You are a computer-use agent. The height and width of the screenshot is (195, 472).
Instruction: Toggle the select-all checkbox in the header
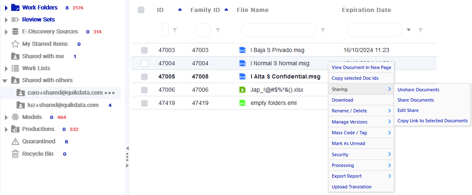click(x=141, y=10)
